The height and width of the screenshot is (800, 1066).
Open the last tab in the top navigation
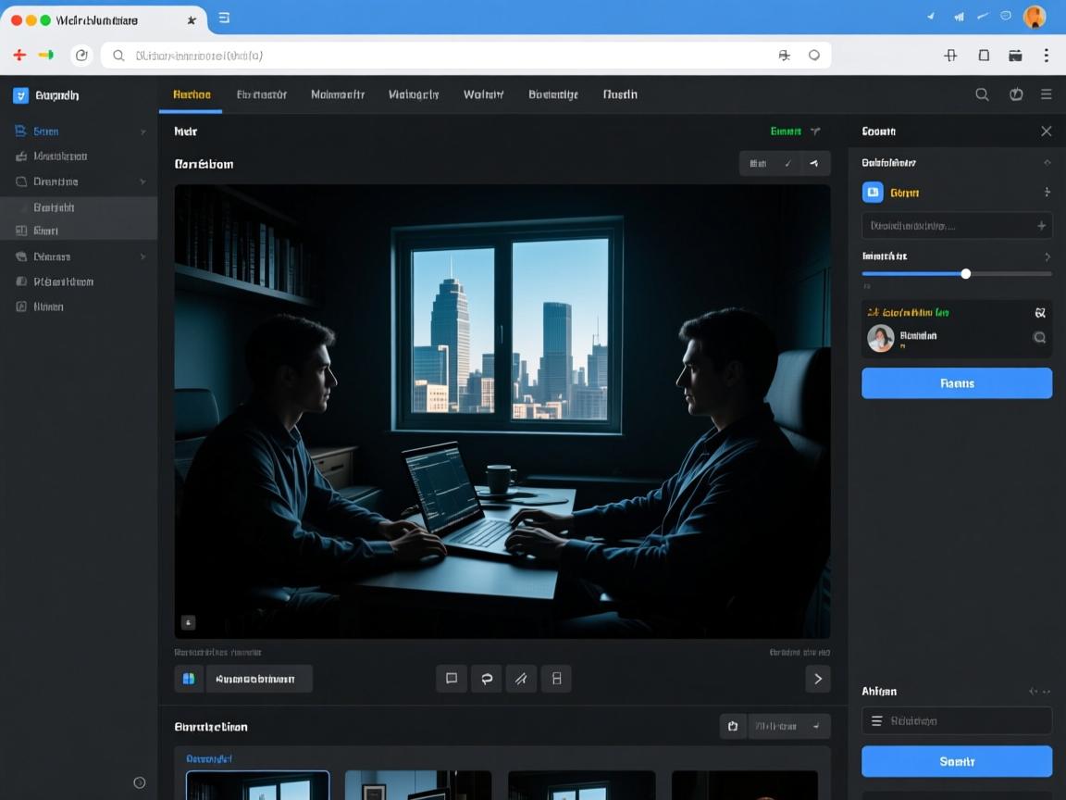[x=620, y=94]
